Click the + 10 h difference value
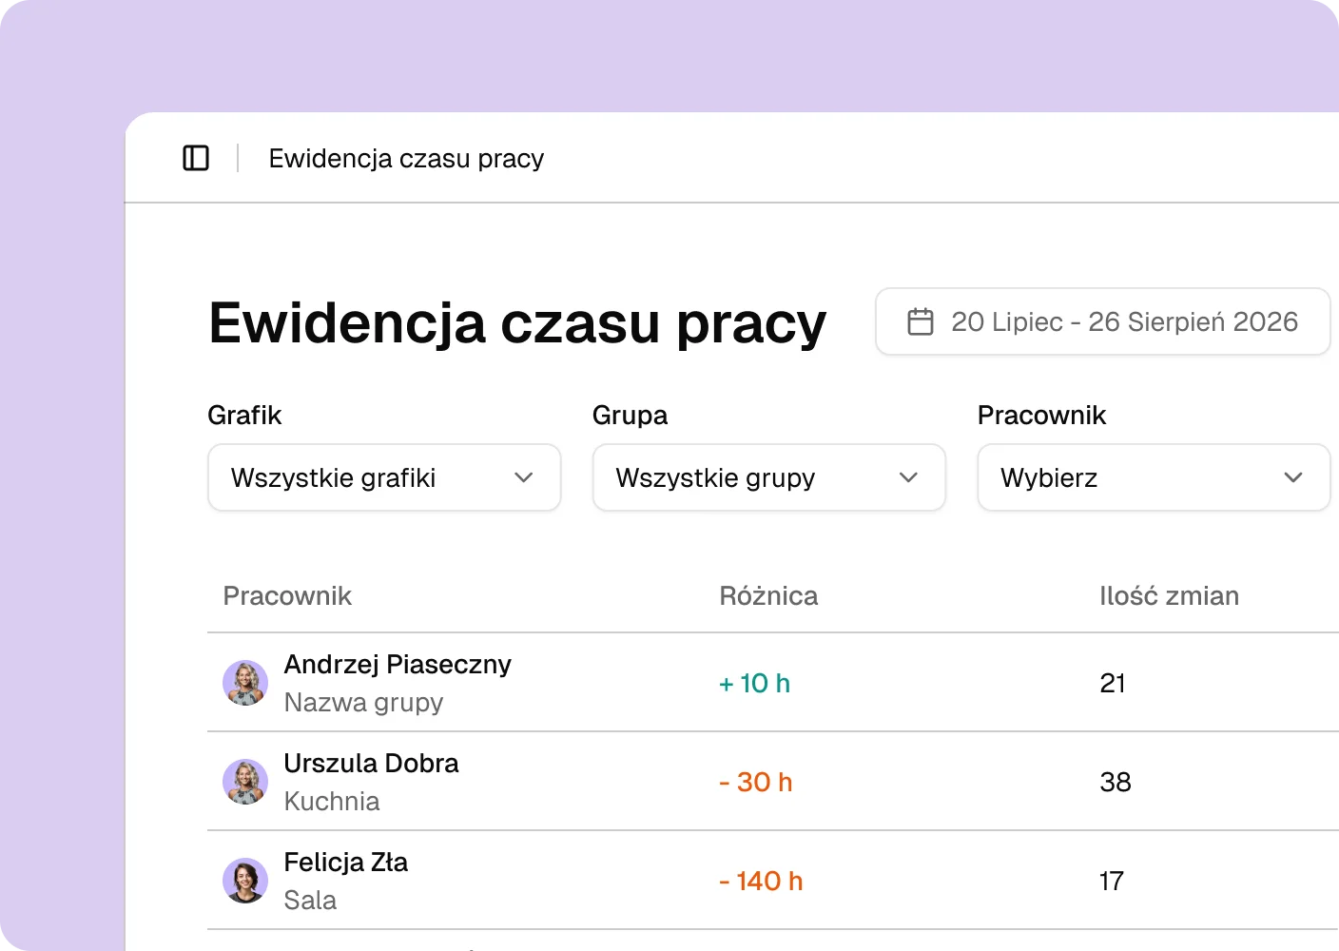This screenshot has width=1339, height=951. 755,683
